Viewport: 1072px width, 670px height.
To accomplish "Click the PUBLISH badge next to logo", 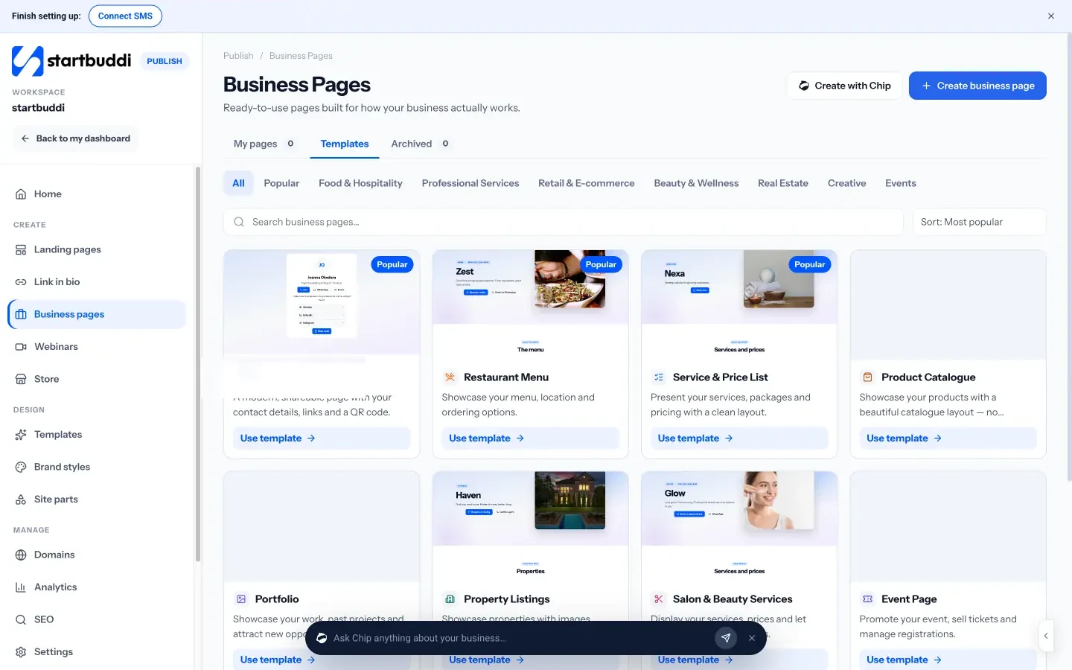I will coord(165,61).
